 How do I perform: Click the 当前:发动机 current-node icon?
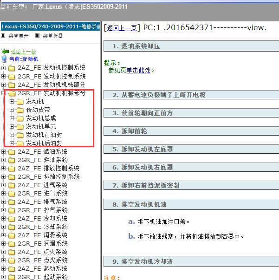[x=4, y=59]
